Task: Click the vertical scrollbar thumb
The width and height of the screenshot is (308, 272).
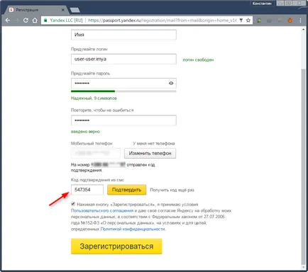Action: tap(304, 167)
